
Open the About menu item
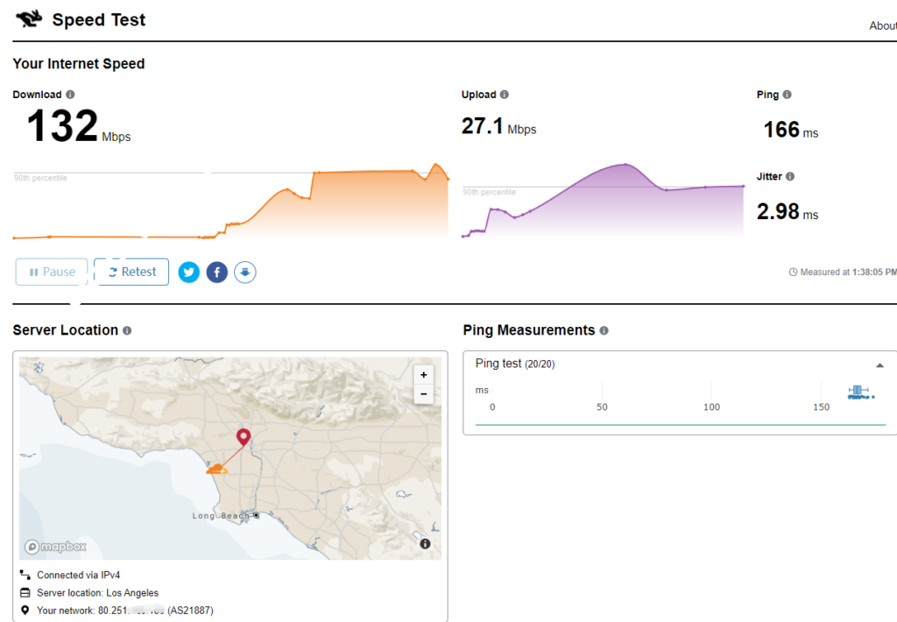click(x=882, y=25)
